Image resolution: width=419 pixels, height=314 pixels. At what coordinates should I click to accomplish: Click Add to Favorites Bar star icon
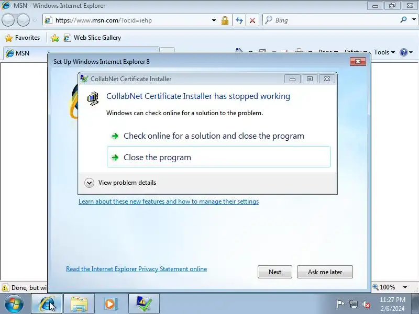pos(55,38)
